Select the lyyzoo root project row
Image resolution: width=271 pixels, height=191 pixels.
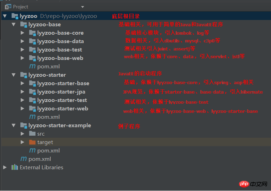click(x=136, y=16)
